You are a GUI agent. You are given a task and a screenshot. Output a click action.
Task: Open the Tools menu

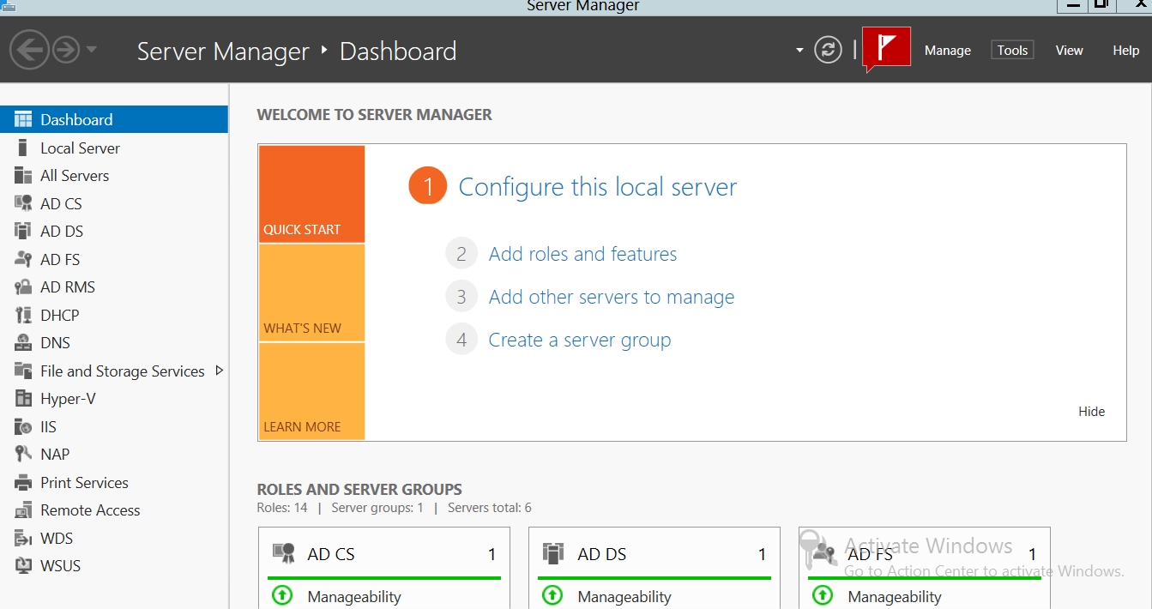point(1012,51)
